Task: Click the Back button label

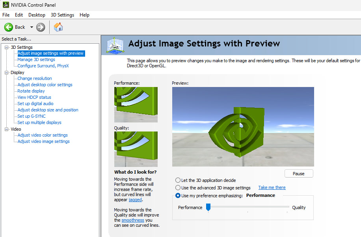Action: (20, 27)
